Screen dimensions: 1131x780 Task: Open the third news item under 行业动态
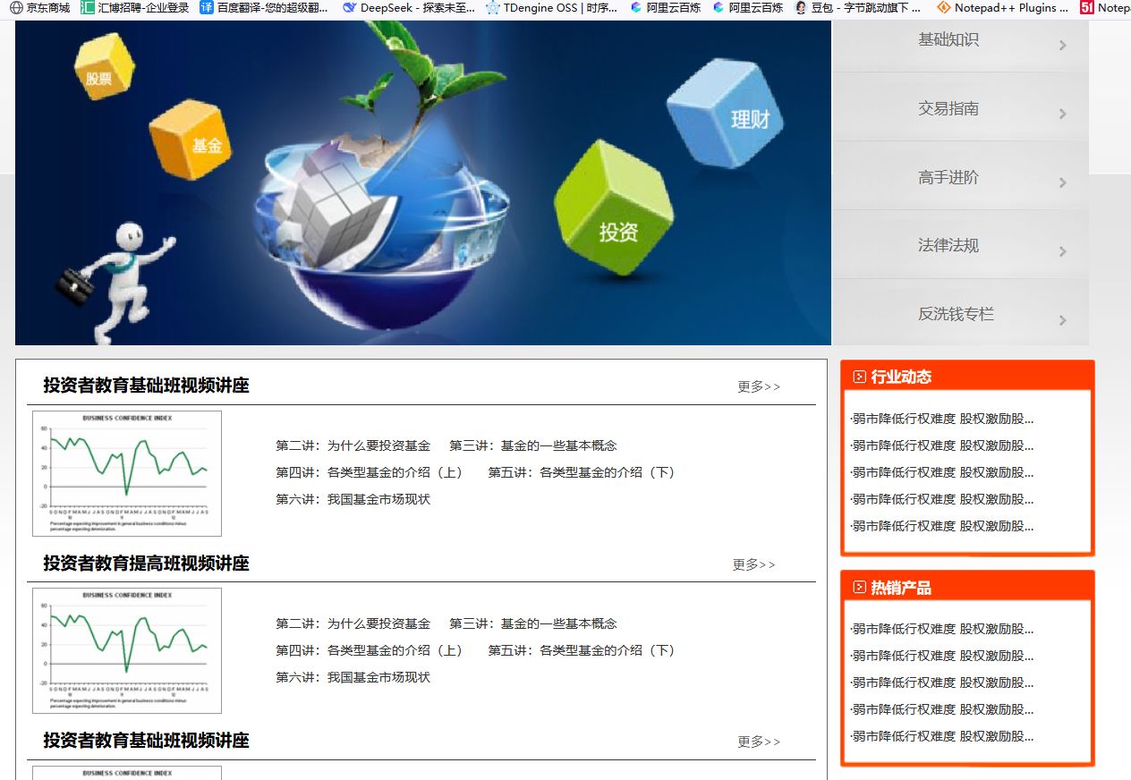tap(942, 472)
